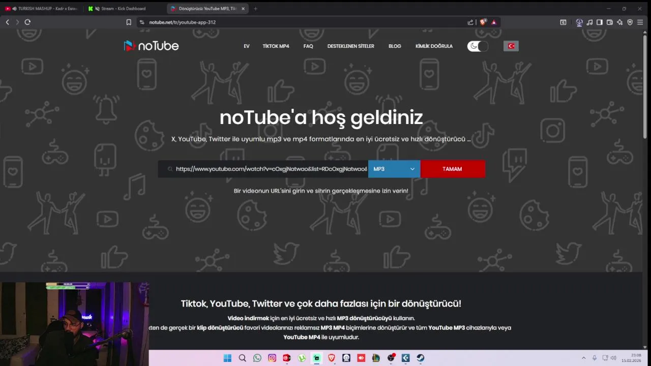
Task: Click the Brave Rewards triangle icon
Action: [x=494, y=22]
